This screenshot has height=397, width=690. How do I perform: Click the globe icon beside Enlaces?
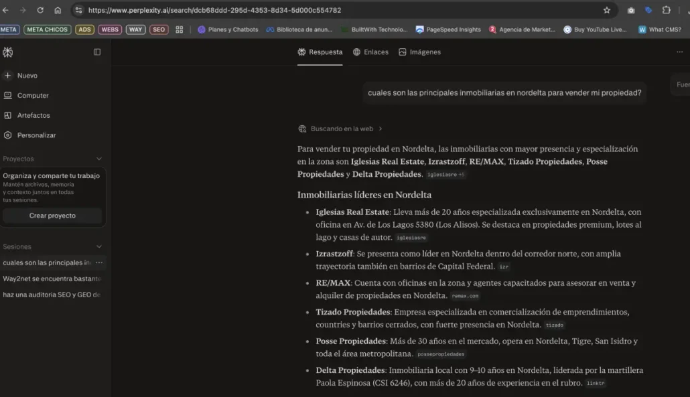point(356,52)
